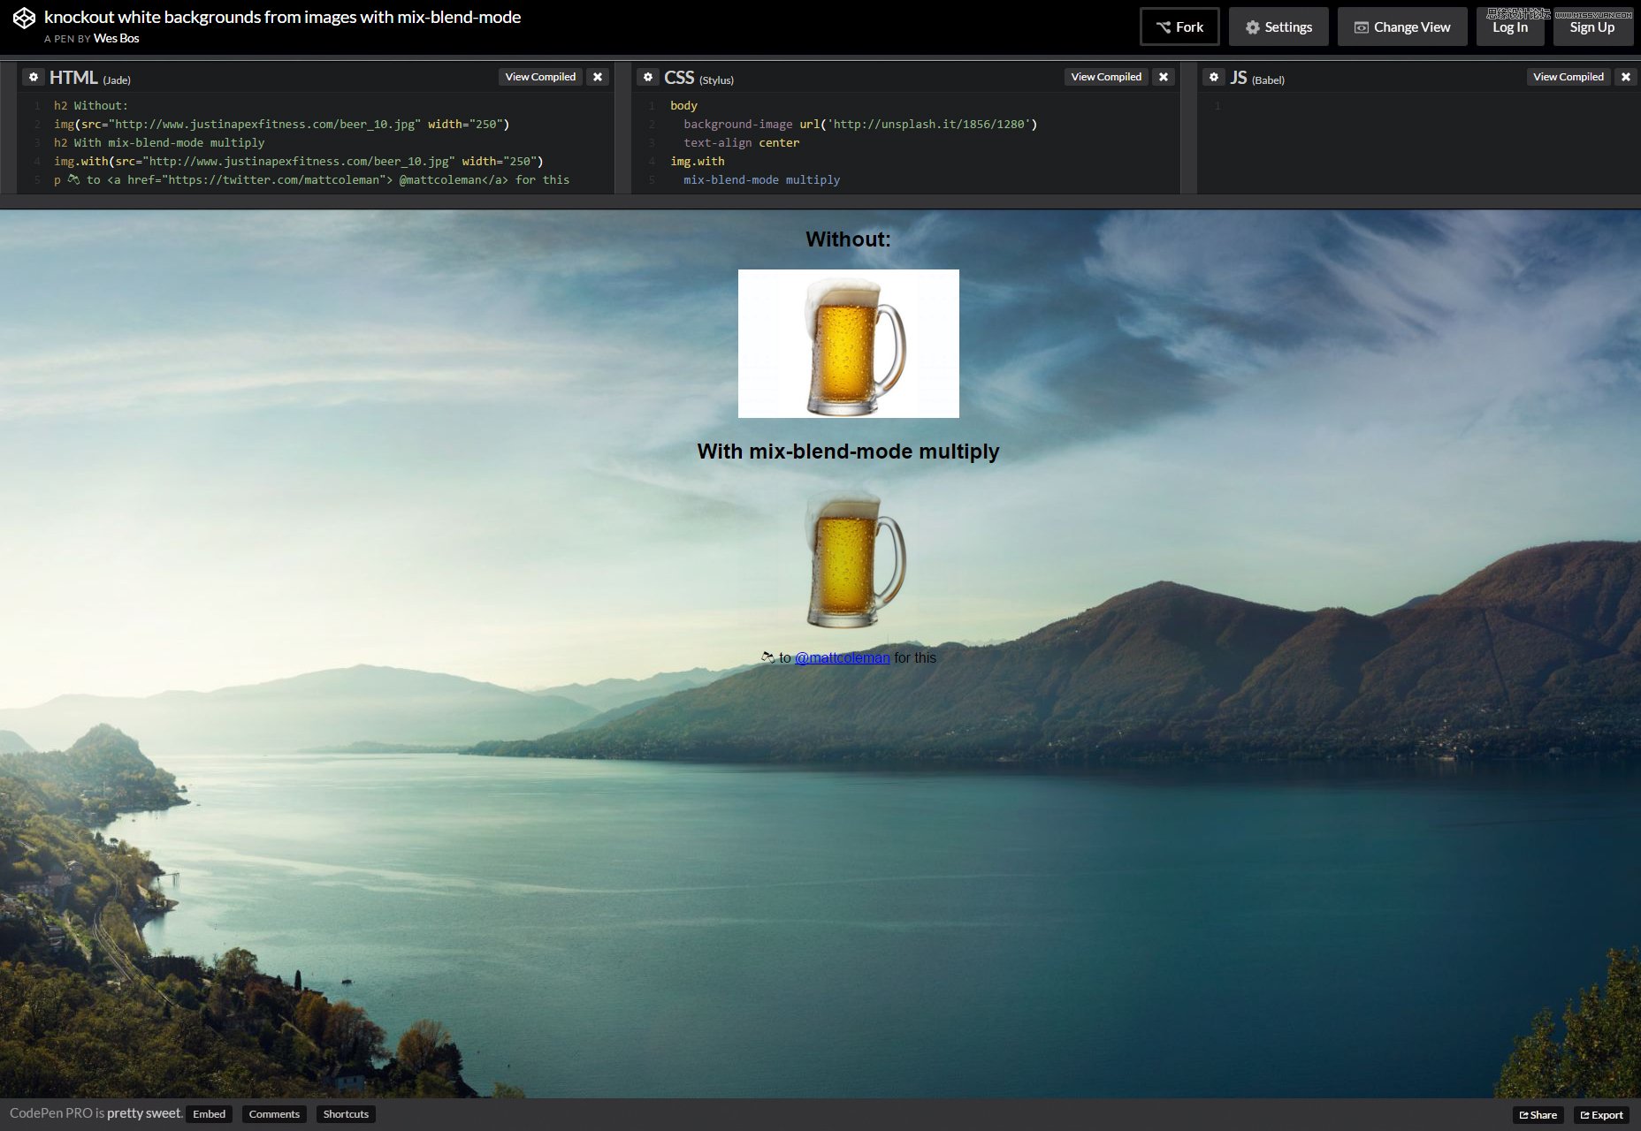Image resolution: width=1641 pixels, height=1131 pixels.
Task: View compiled HTML output
Action: pos(540,77)
